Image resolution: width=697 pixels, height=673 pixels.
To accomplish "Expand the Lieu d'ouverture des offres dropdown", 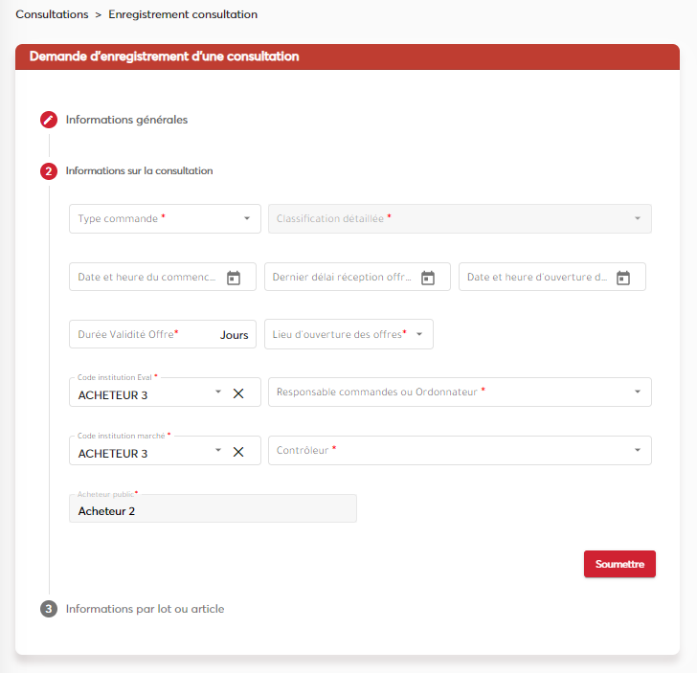I will tap(419, 334).
